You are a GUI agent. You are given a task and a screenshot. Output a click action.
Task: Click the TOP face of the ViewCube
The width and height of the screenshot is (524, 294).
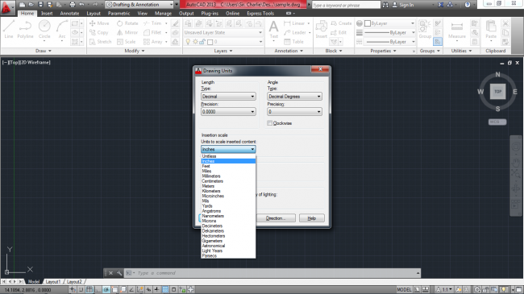497,92
